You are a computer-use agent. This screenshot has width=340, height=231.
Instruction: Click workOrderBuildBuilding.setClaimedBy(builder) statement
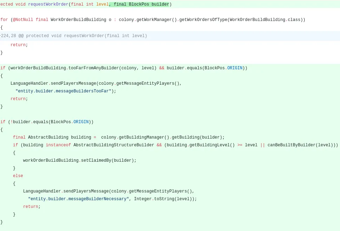coord(79,160)
